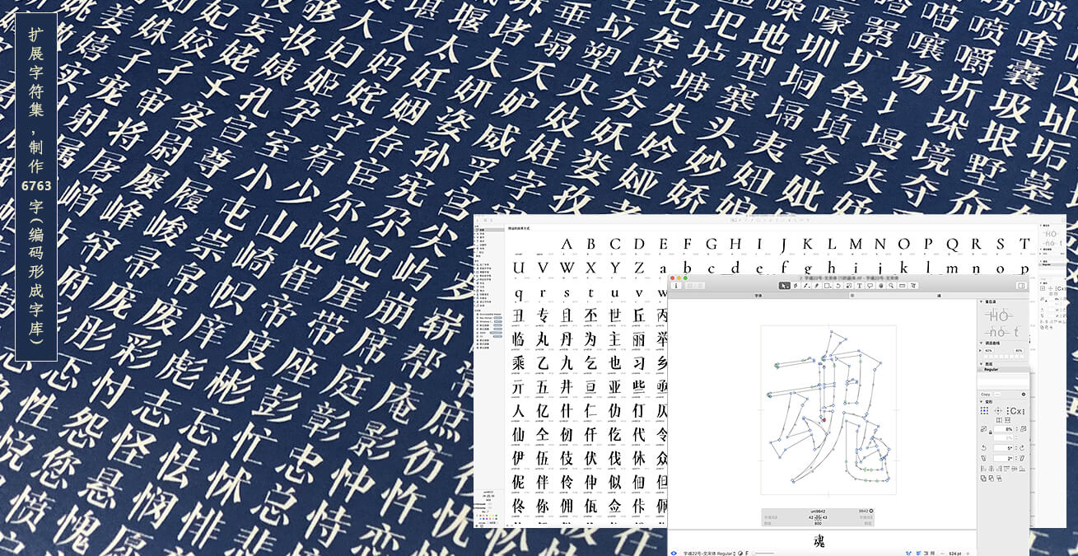1078x556 pixels.
Task: Click the scale-down icon left of 8%
Action: point(983,429)
